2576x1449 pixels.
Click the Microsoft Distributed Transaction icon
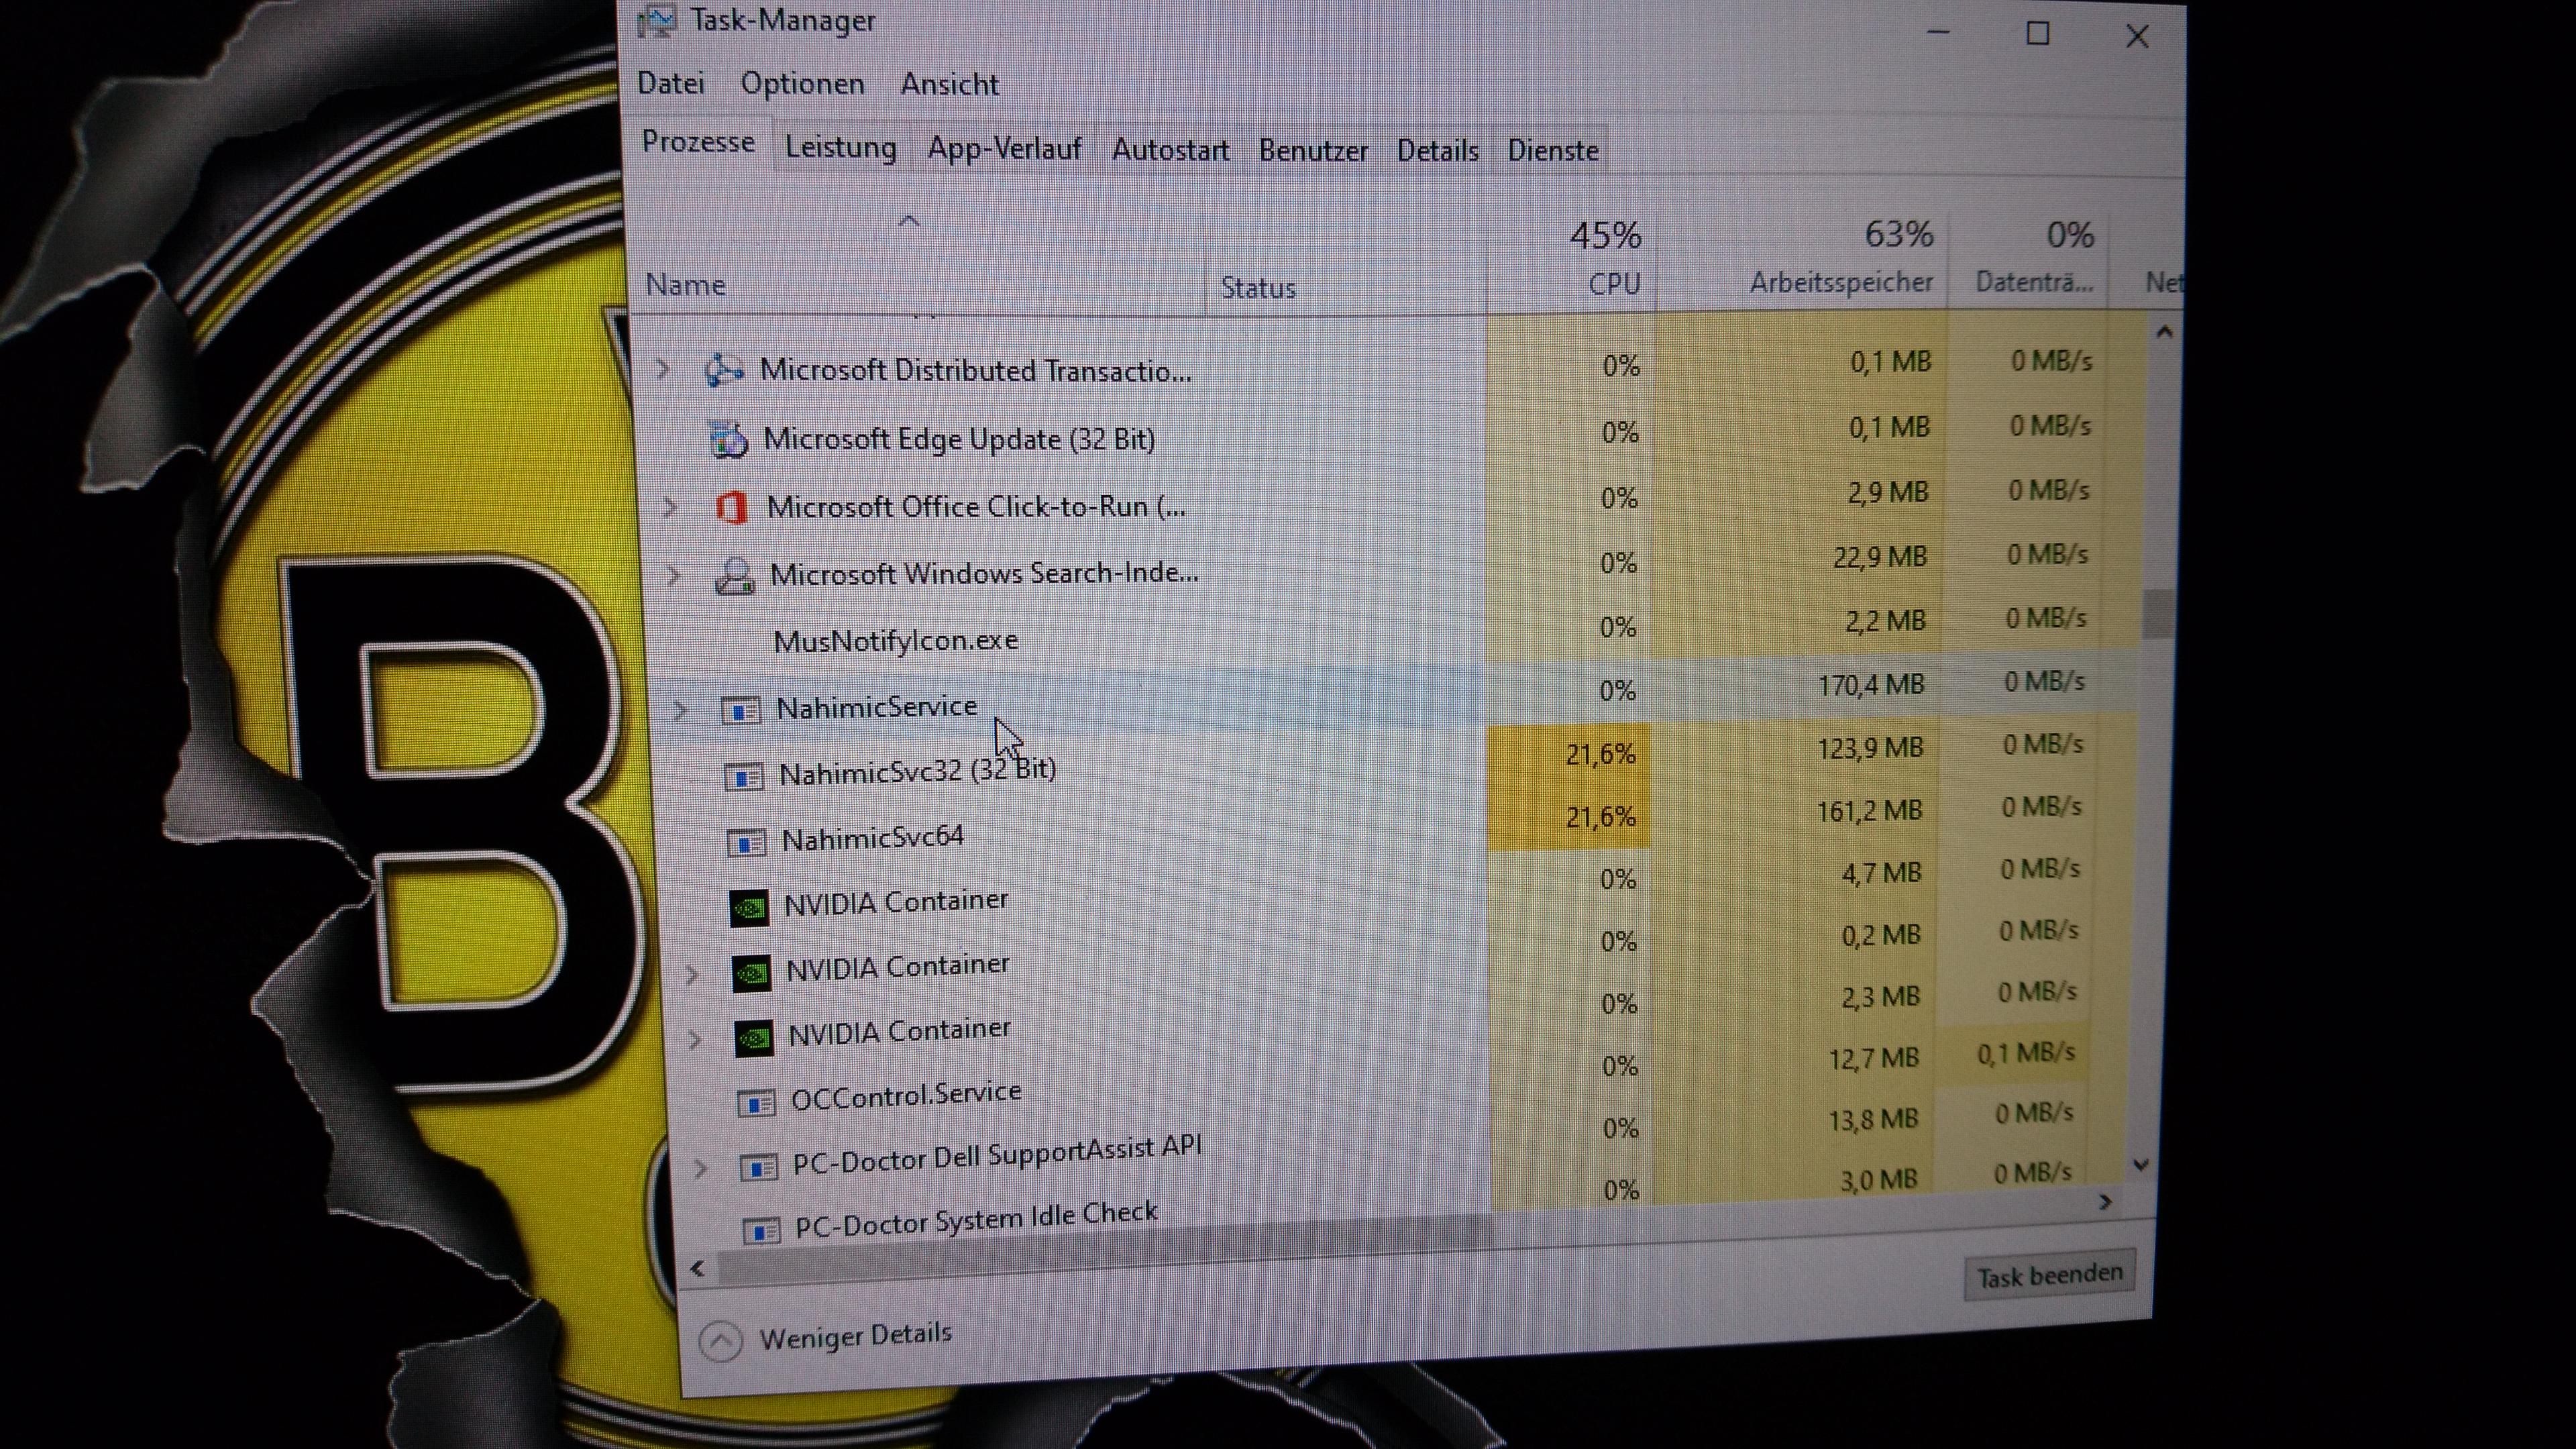tap(724, 370)
